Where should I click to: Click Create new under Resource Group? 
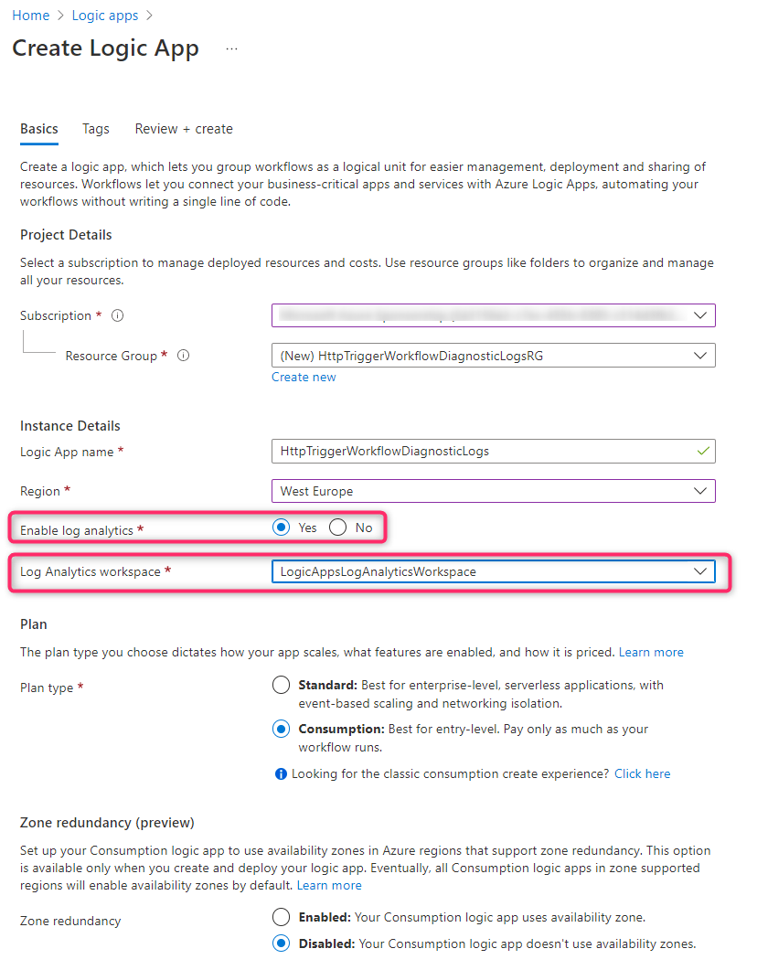coord(304,377)
